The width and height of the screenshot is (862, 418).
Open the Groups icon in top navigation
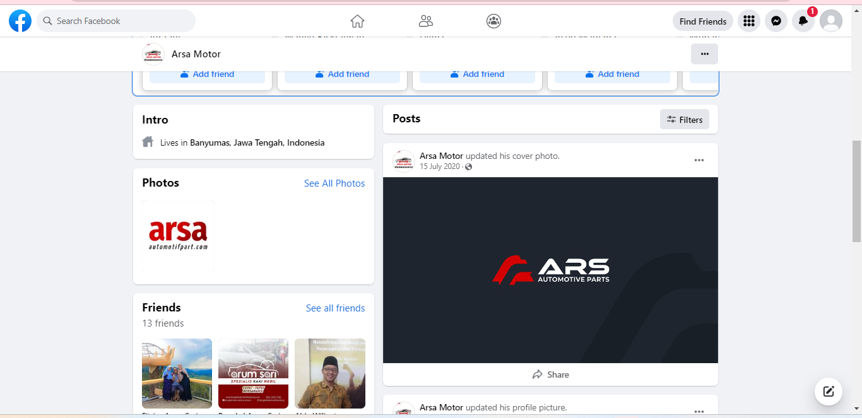point(493,21)
